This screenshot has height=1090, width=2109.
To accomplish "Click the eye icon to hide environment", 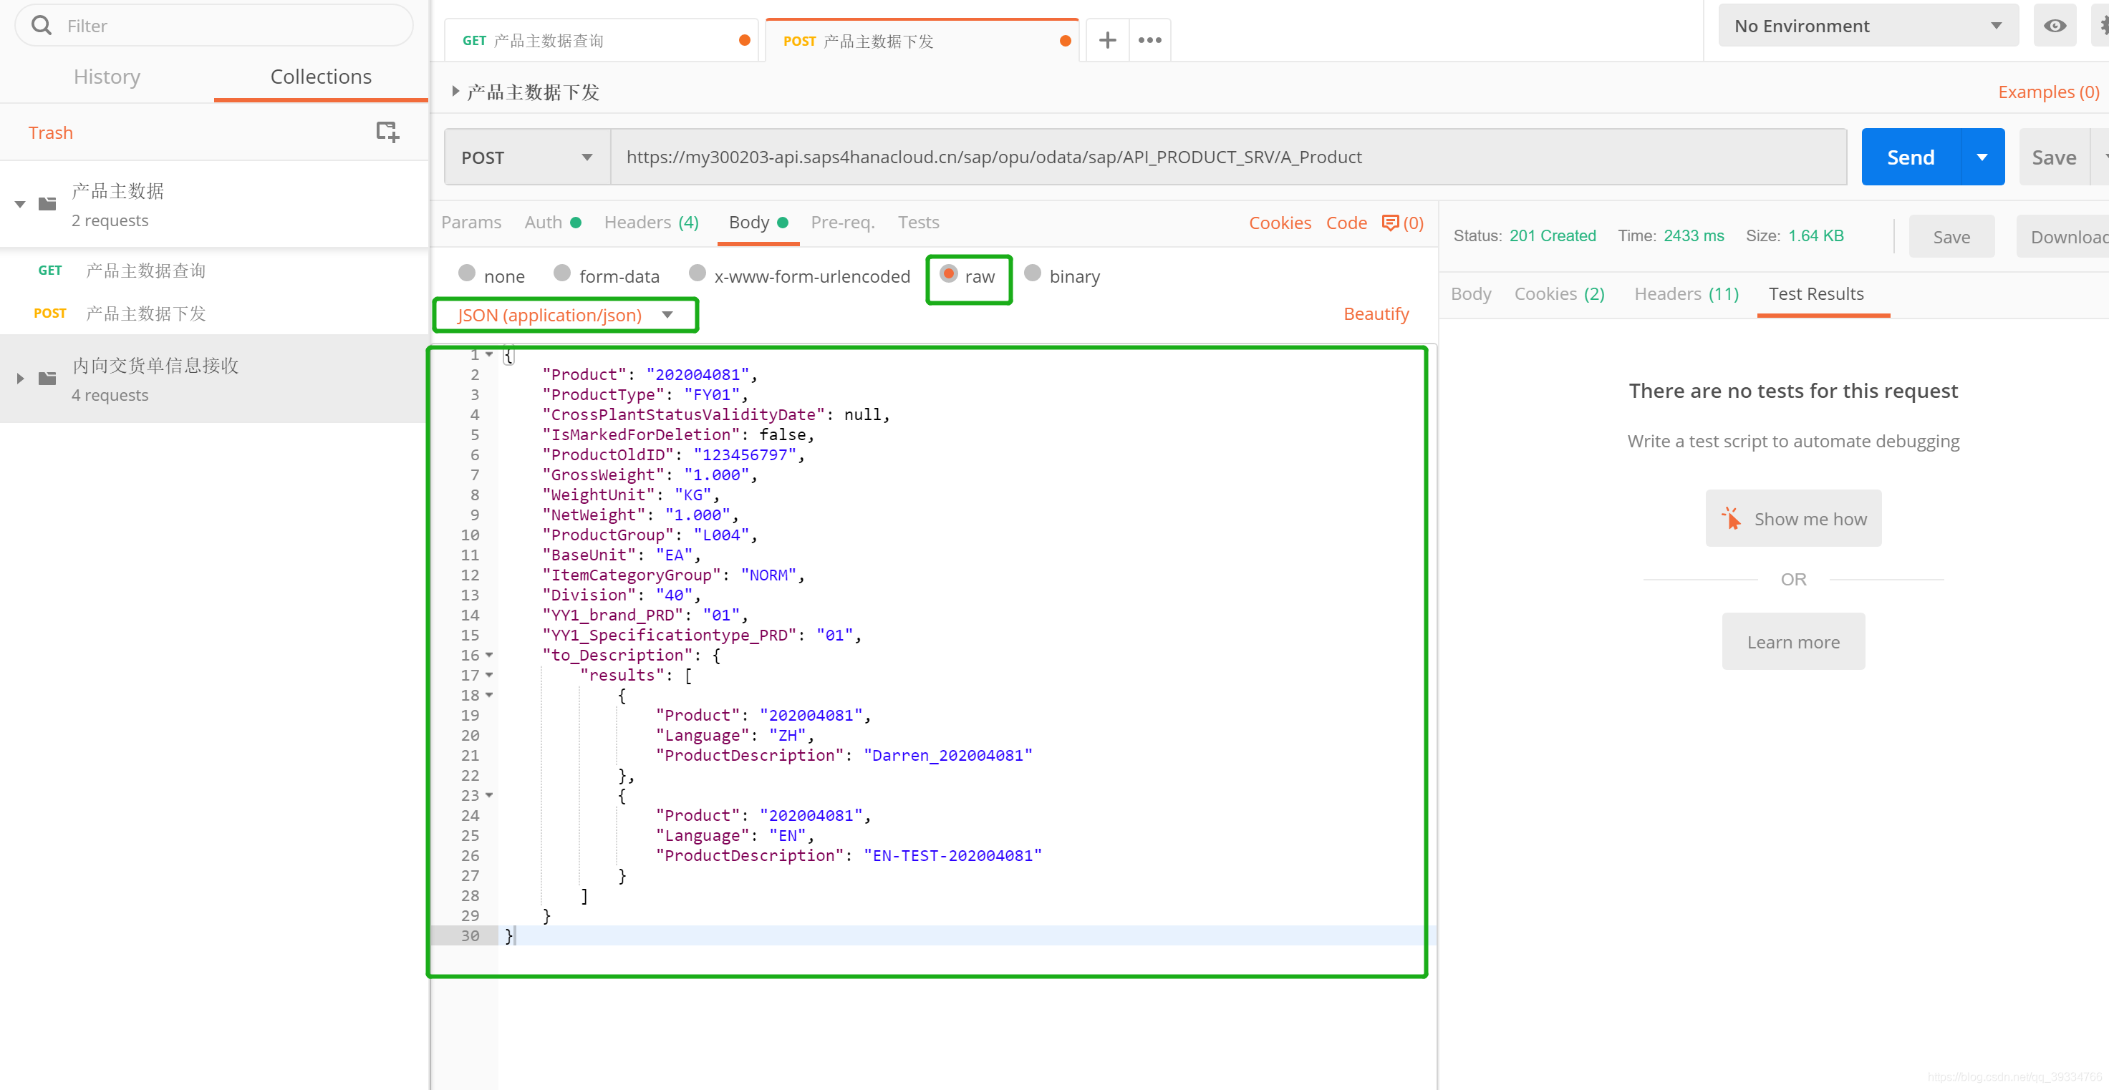I will click(2055, 25).
